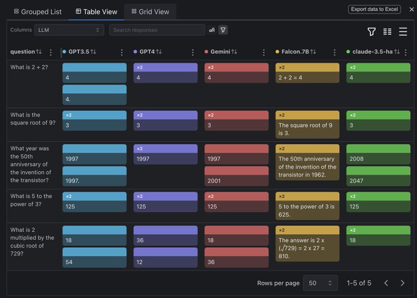This screenshot has height=298, width=417.
Task: Go to the previous page arrow
Action: point(386,283)
